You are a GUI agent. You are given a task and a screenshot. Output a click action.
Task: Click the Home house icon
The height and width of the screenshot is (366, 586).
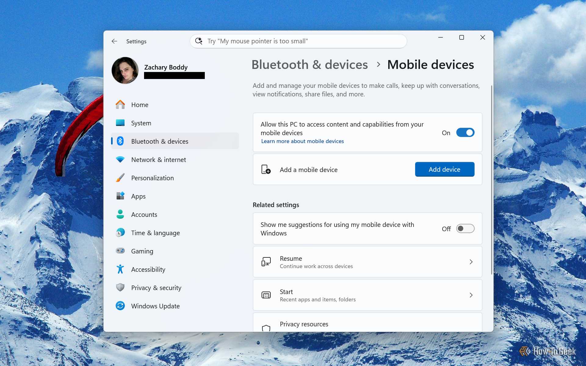(120, 105)
